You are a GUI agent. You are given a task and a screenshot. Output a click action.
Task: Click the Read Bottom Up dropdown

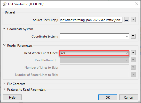pos(94,60)
